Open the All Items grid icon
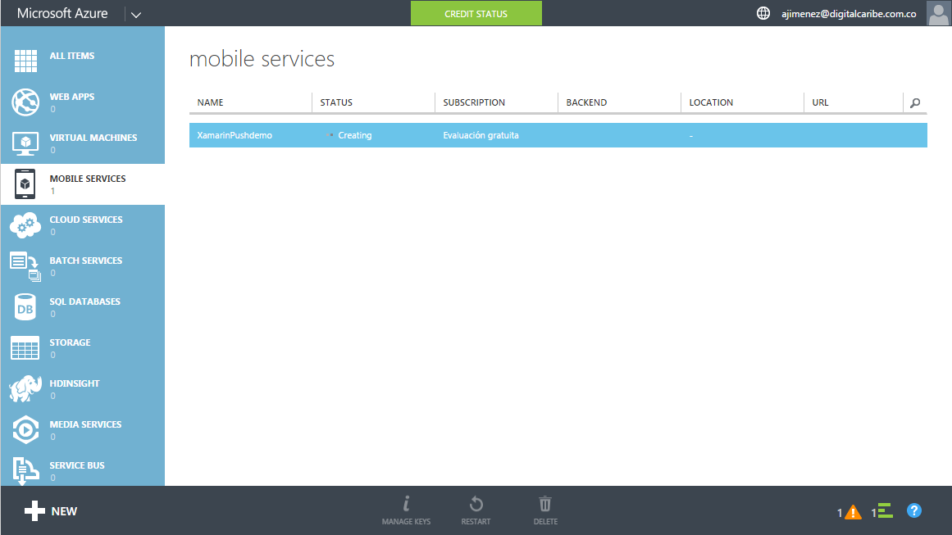This screenshot has width=952, height=535. (x=25, y=61)
